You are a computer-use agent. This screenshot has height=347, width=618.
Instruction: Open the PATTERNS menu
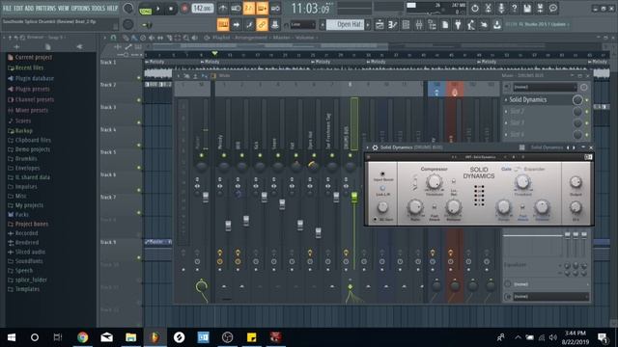pos(45,9)
